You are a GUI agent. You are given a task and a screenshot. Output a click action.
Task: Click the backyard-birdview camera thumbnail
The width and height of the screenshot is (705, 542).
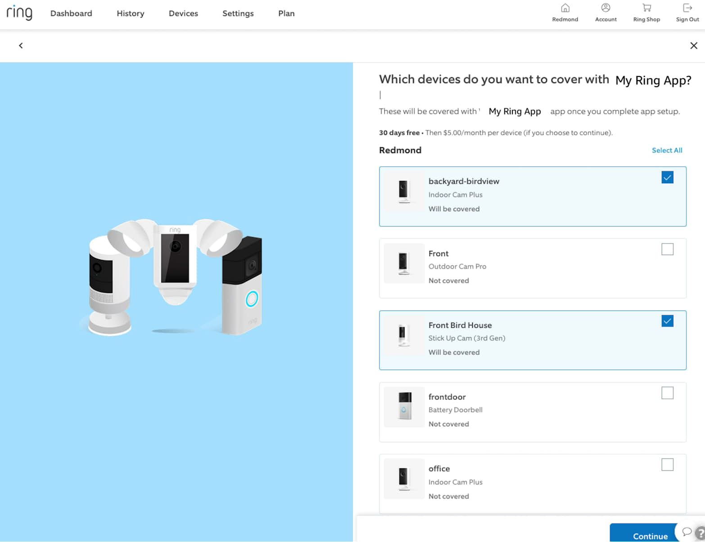(x=404, y=192)
